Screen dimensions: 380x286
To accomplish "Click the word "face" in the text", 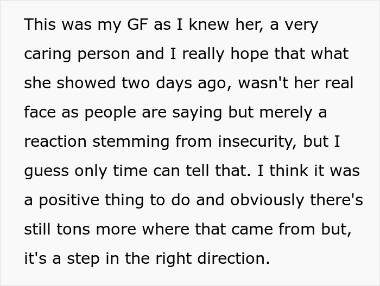I will tap(40, 113).
